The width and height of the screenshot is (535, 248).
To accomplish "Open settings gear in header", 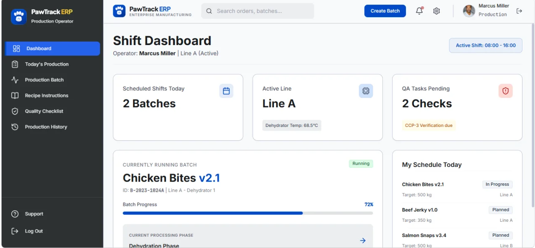I will 436,11.
